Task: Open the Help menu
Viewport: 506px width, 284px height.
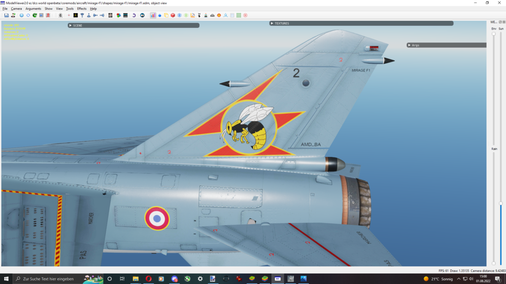Action: (x=93, y=9)
